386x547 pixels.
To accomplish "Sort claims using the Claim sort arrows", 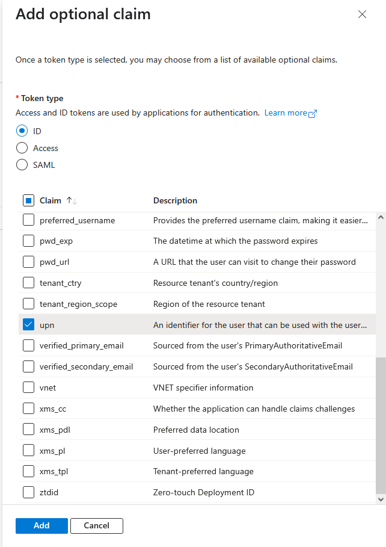I will tap(72, 200).
